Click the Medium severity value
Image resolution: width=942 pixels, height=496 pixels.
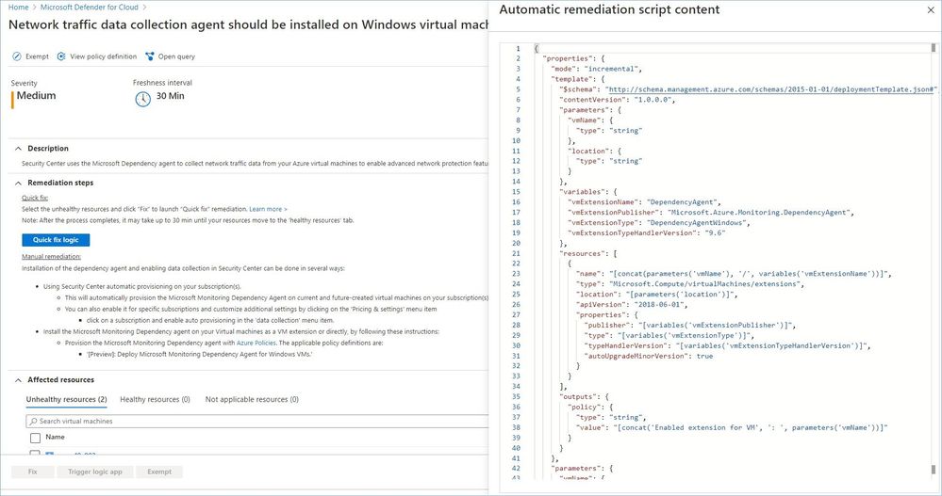pyautogui.click(x=36, y=95)
